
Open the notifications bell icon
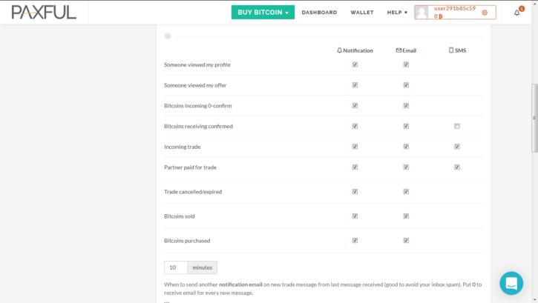[x=516, y=13]
